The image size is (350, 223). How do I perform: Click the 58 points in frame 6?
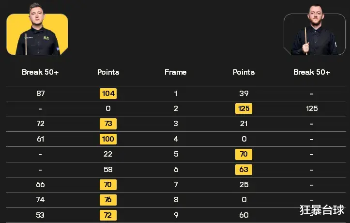coord(108,169)
